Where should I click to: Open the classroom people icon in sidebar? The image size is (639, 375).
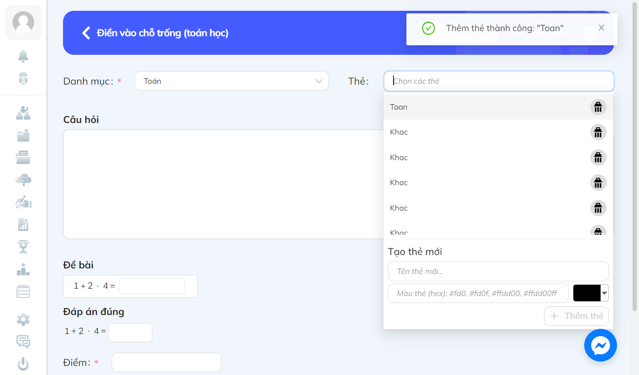click(23, 113)
